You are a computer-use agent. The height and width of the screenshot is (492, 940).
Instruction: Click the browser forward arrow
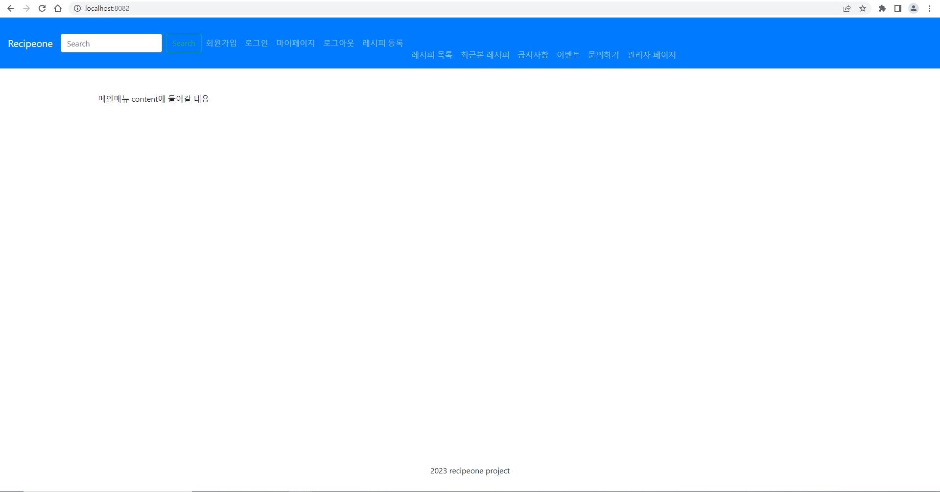(x=26, y=8)
